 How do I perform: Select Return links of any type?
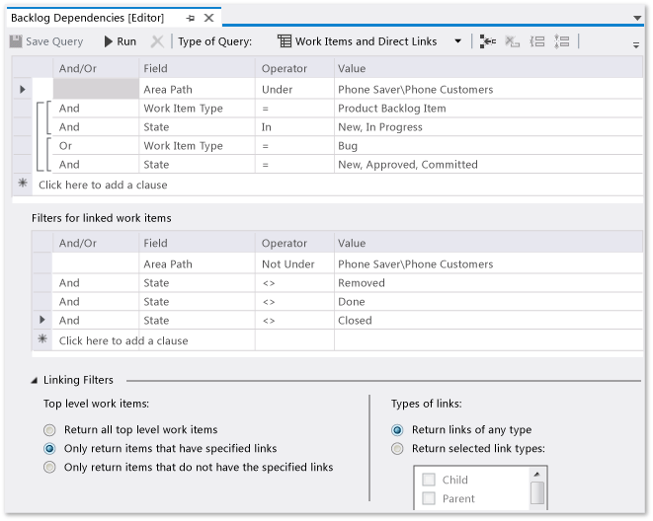[x=397, y=429]
